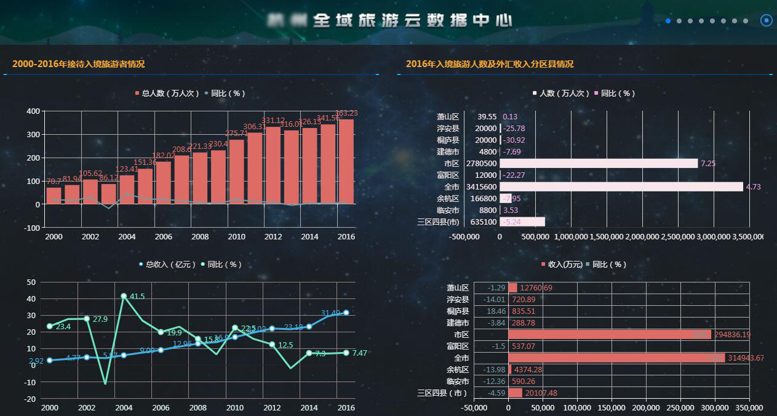Click the 2004 bar labeled 123.41
Viewport: 777px width, 416px height.
pyautogui.click(x=127, y=190)
